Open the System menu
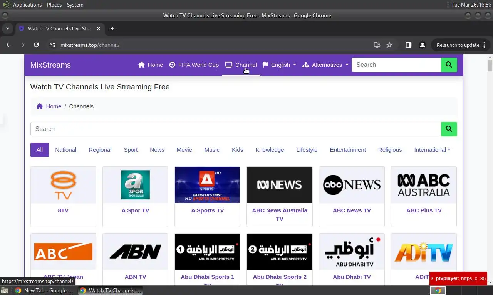Viewport: 493px width, 295px height. pos(75,5)
